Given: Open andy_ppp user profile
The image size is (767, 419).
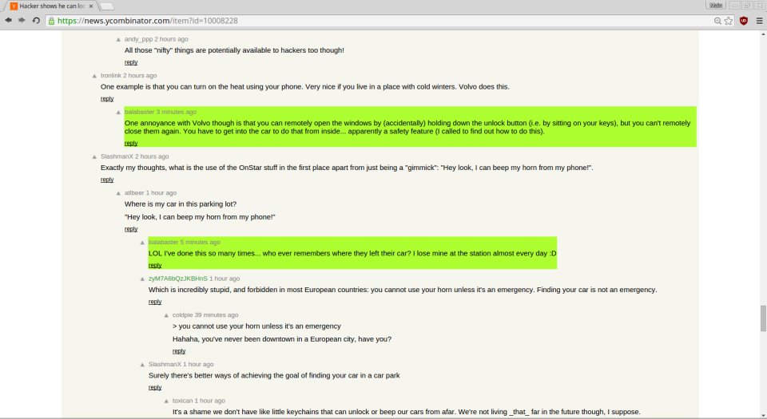Looking at the screenshot, I should [138, 39].
